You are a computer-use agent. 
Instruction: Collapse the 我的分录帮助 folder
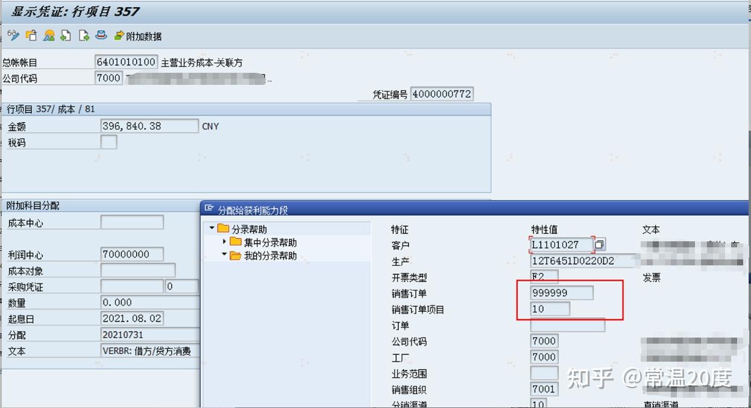[x=224, y=254]
